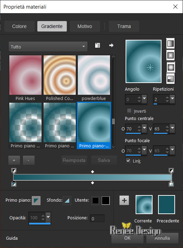Enable the Inverti checkbox
183x248 pixels.
pyautogui.click(x=129, y=111)
